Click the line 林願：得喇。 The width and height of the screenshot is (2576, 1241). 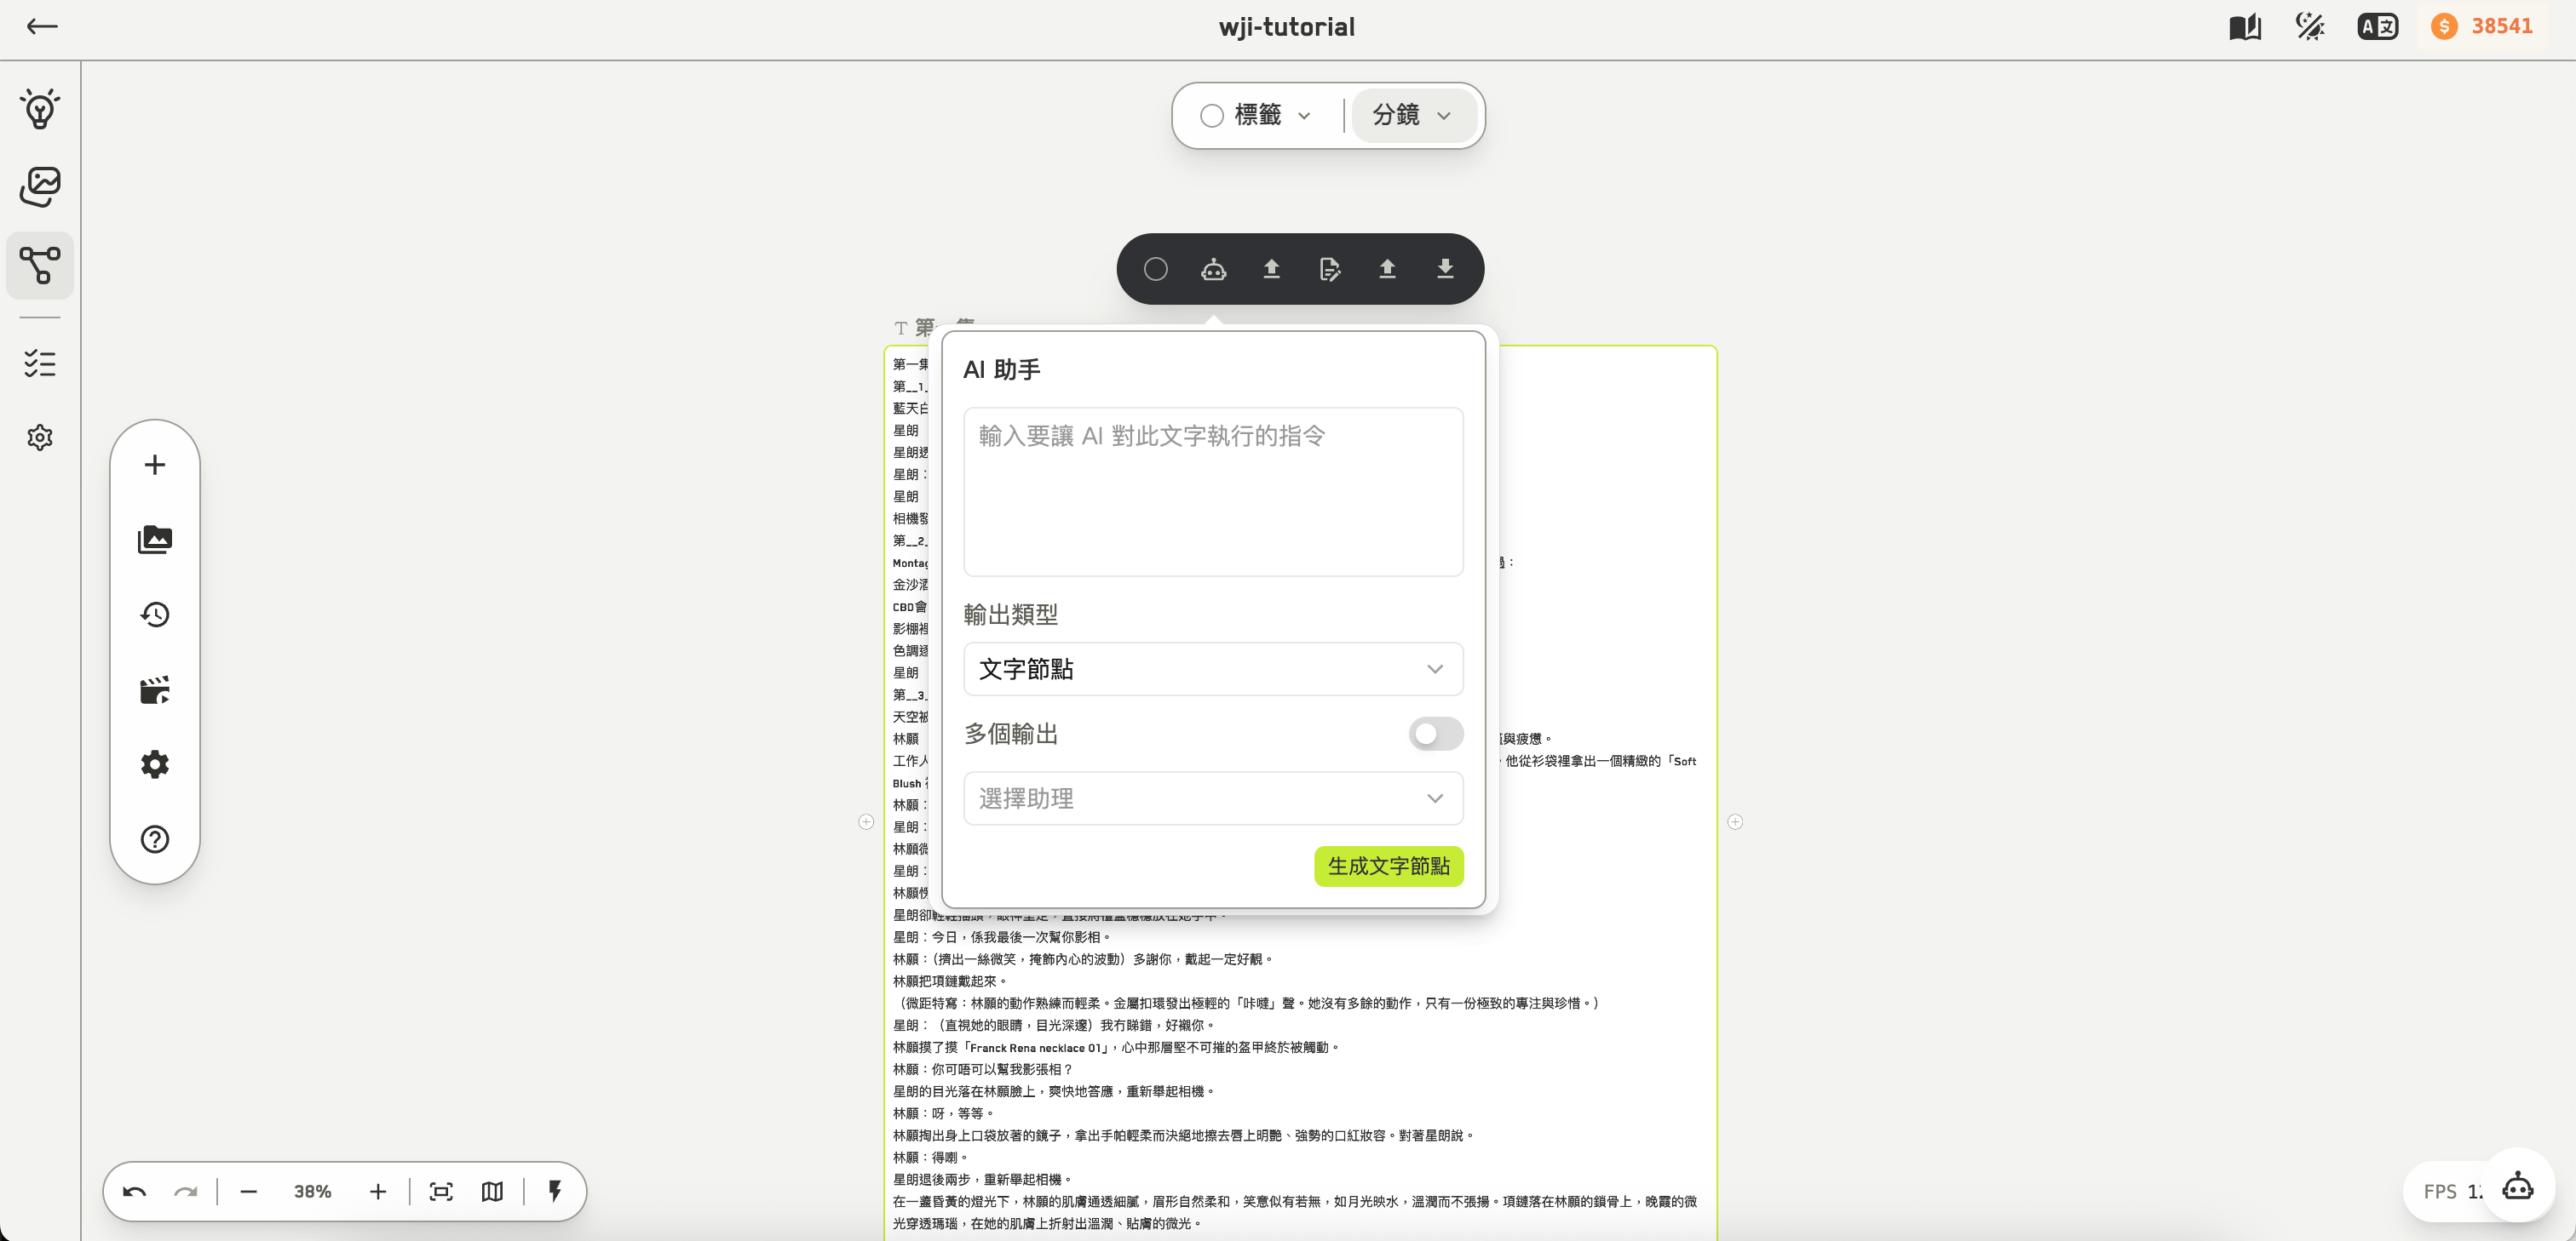[930, 1157]
